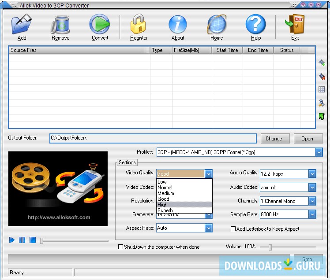Screen dimensions: 330x280
Task: Visit Home via the globe icon
Action: [x=217, y=24]
